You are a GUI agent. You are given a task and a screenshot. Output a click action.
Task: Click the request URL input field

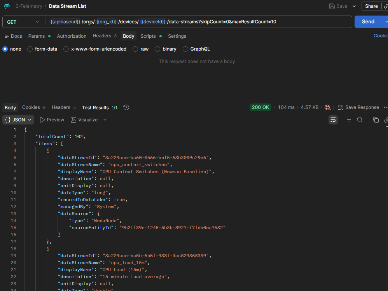tap(199, 22)
